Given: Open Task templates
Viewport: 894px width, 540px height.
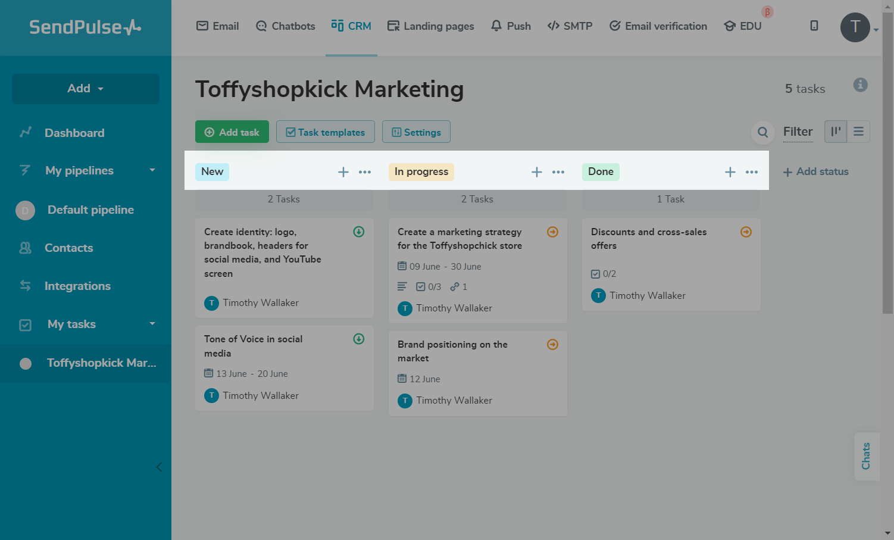Looking at the screenshot, I should 325,132.
